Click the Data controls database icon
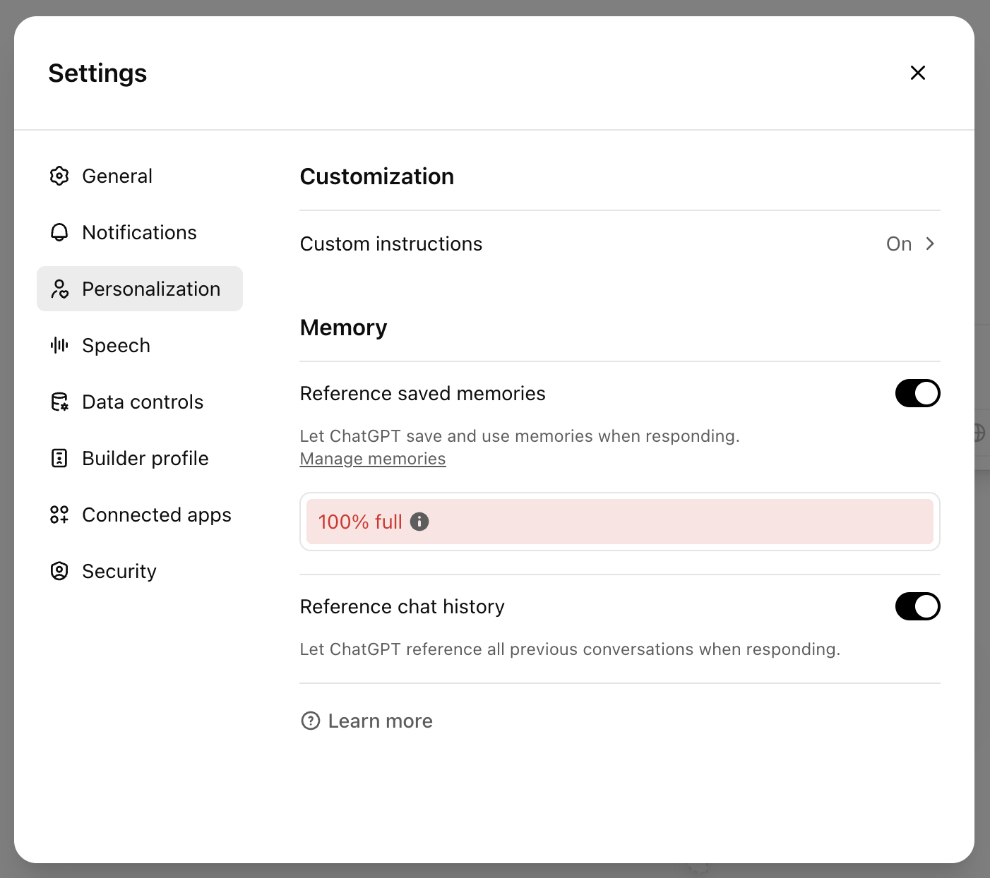The height and width of the screenshot is (878, 990). point(59,402)
